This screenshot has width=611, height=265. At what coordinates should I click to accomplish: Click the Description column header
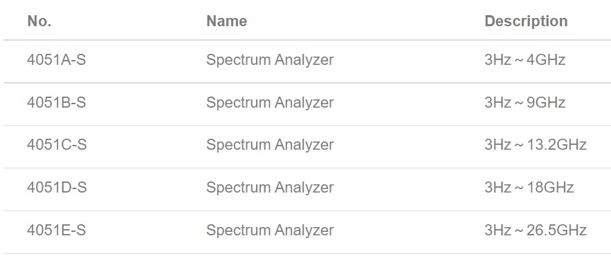coord(526,21)
